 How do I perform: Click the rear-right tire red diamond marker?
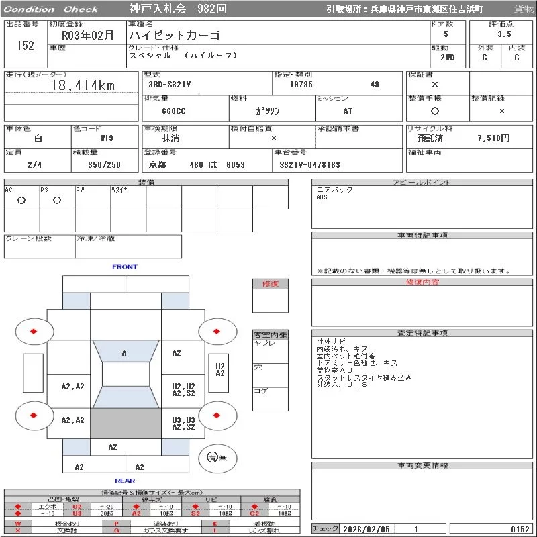[217, 416]
